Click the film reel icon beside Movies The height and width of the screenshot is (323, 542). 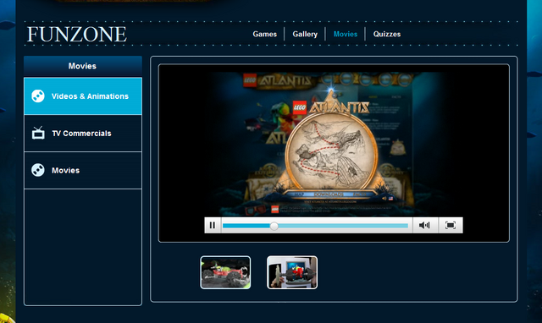coord(38,170)
